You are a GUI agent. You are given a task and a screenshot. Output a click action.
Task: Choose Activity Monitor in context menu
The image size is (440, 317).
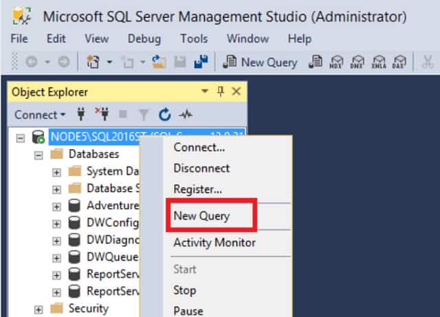point(214,243)
